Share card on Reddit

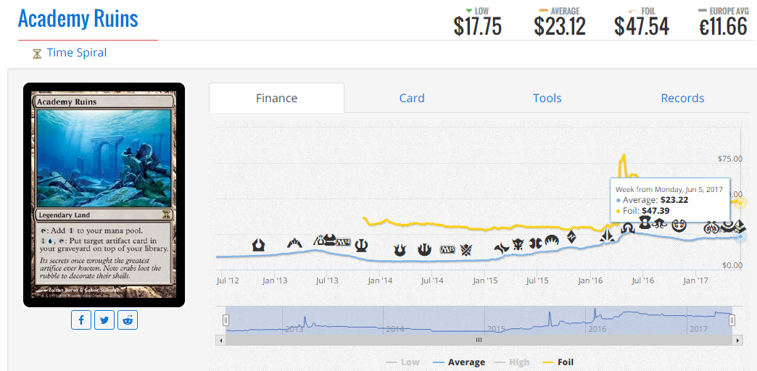pyautogui.click(x=128, y=320)
